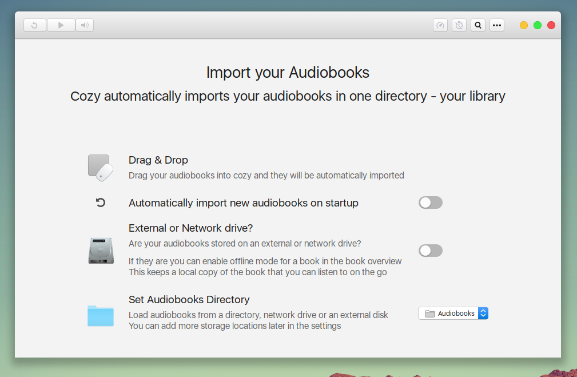This screenshot has height=377, width=577.
Task: Click the "Drag & Drop" title text
Action: pos(158,160)
